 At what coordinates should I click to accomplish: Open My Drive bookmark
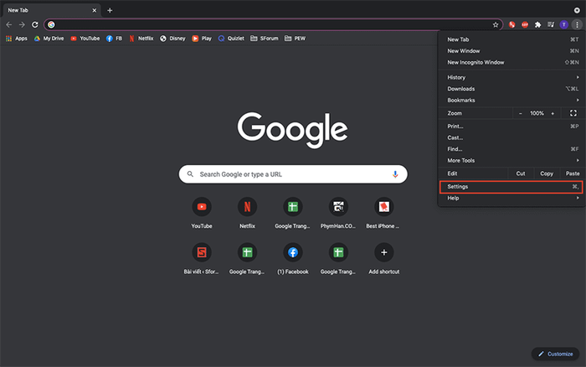pos(49,39)
